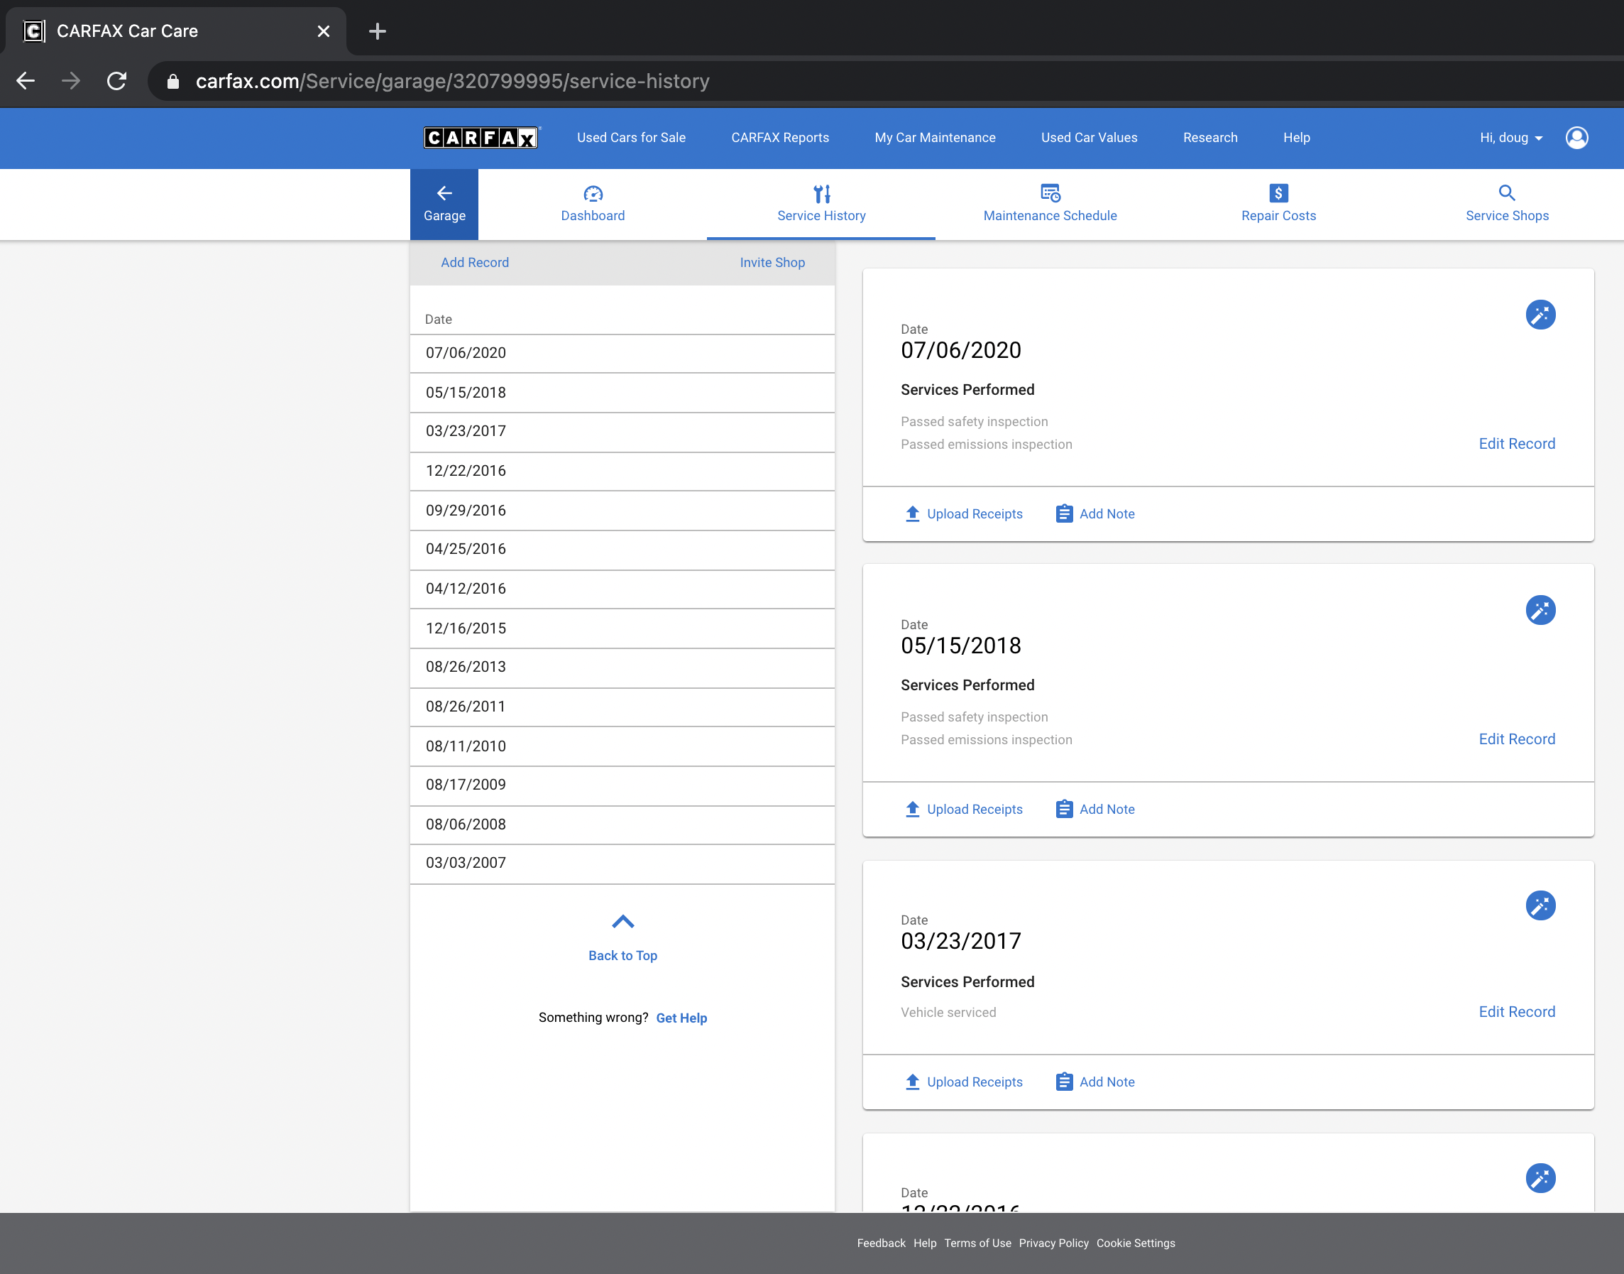Open Terms of Use in footer
The width and height of the screenshot is (1624, 1274).
[x=977, y=1243]
